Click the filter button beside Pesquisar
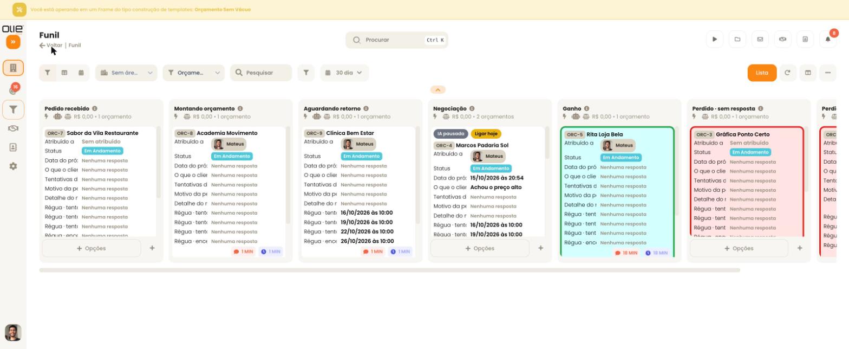Image resolution: width=849 pixels, height=349 pixels. [x=306, y=73]
